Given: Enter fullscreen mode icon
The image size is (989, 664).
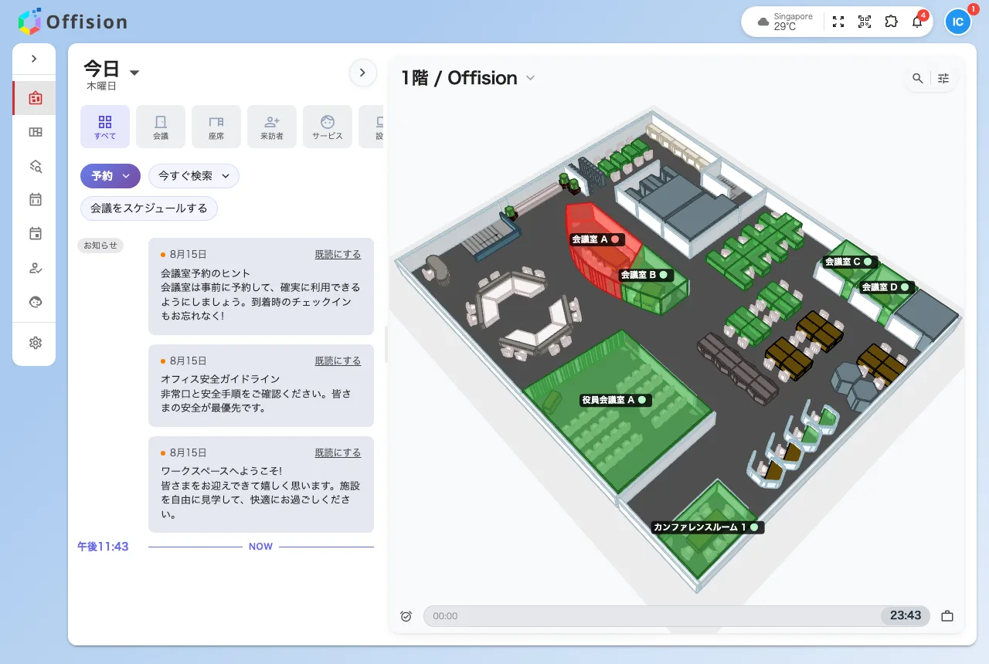Looking at the screenshot, I should (x=838, y=22).
